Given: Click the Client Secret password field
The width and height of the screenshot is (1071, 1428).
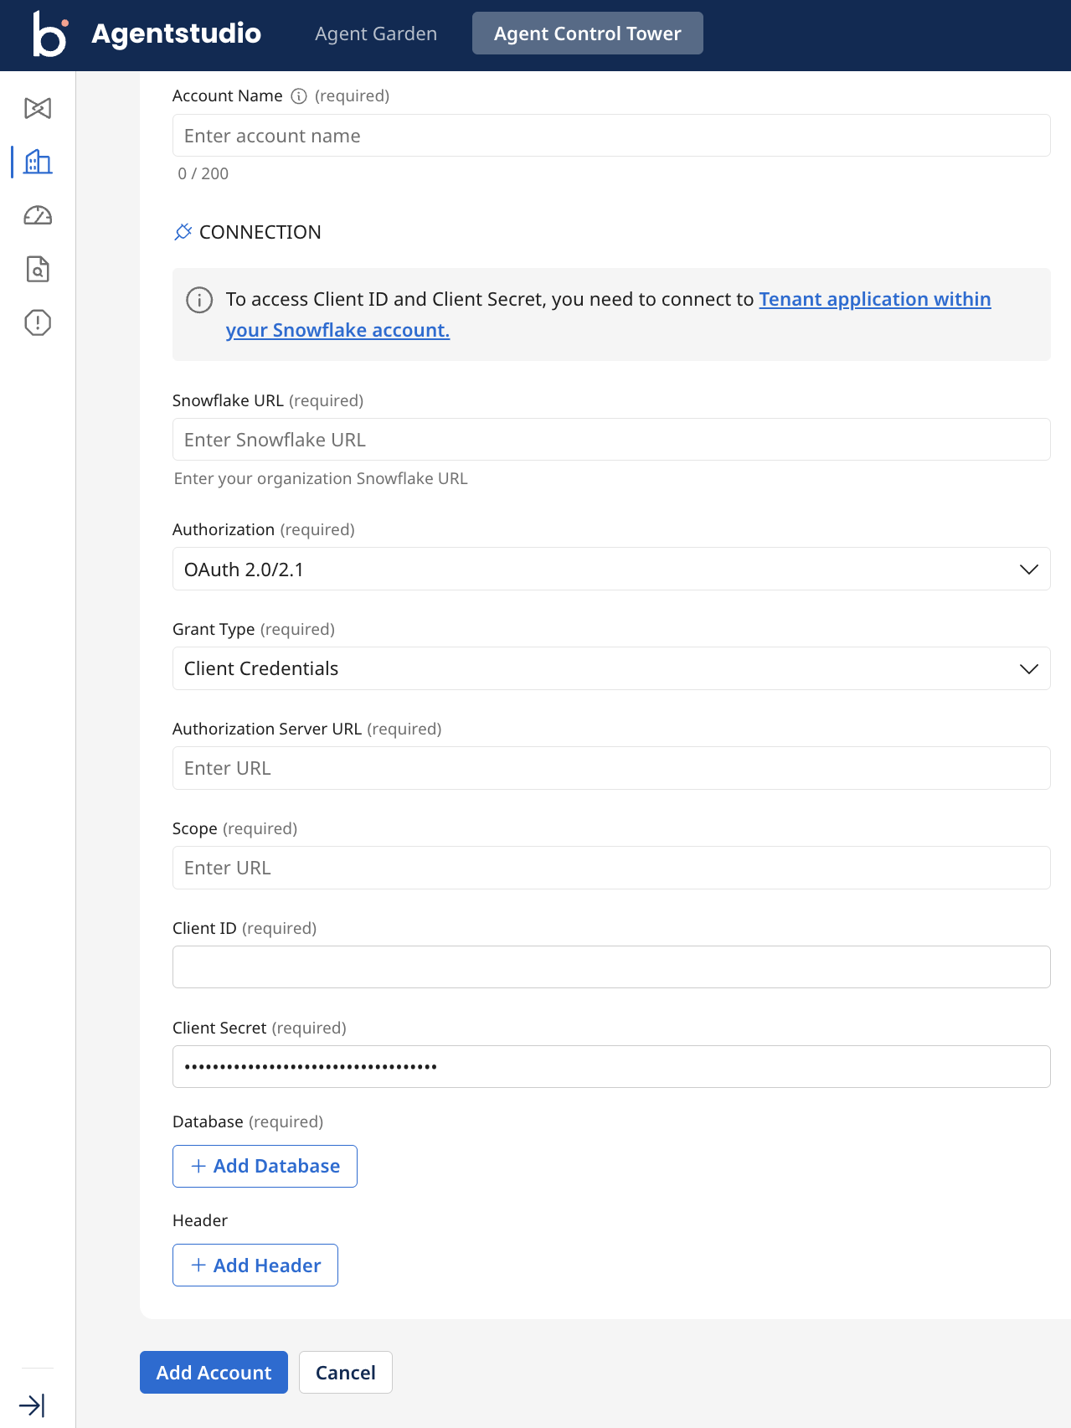Looking at the screenshot, I should 610,1066.
